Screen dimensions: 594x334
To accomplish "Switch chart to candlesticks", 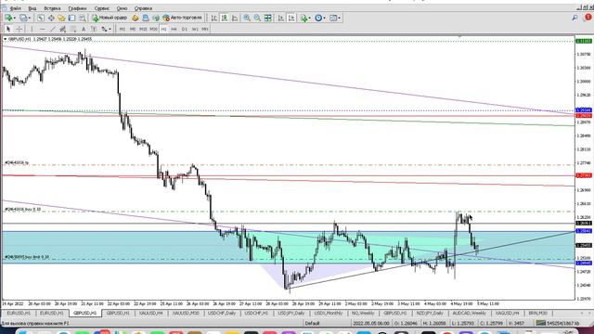I will [225, 18].
